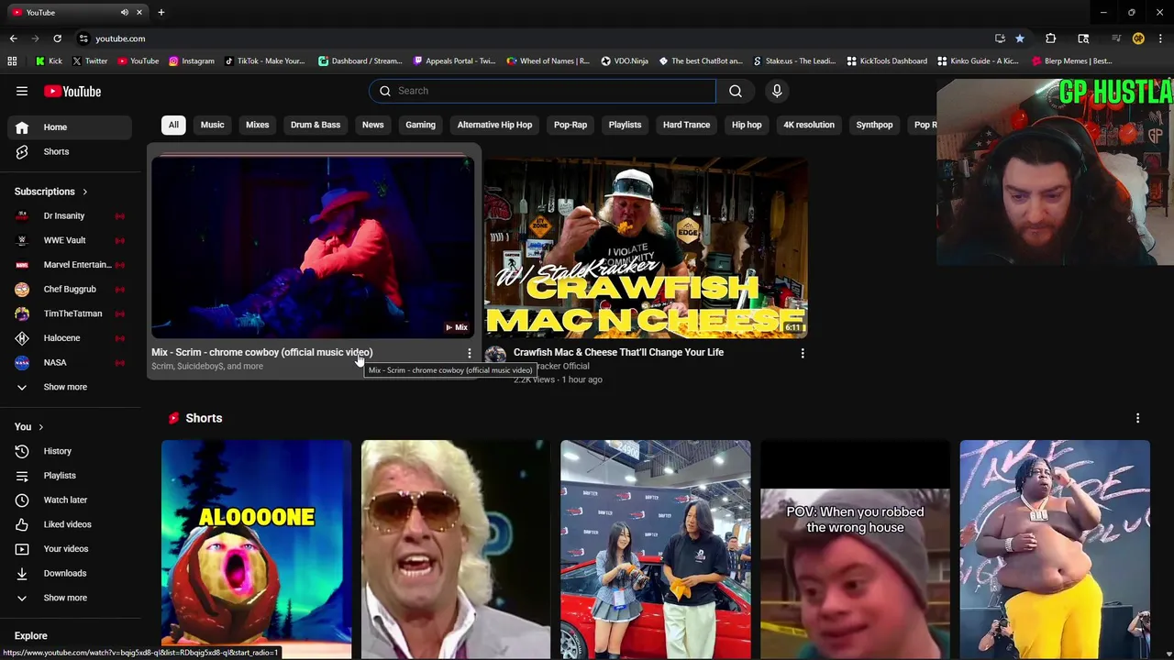Select the Music filter chip
Screen dimensions: 1174x660
(x=212, y=125)
